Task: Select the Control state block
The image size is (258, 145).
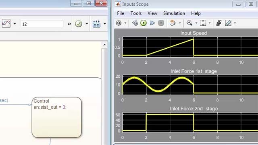Action: click(56, 117)
